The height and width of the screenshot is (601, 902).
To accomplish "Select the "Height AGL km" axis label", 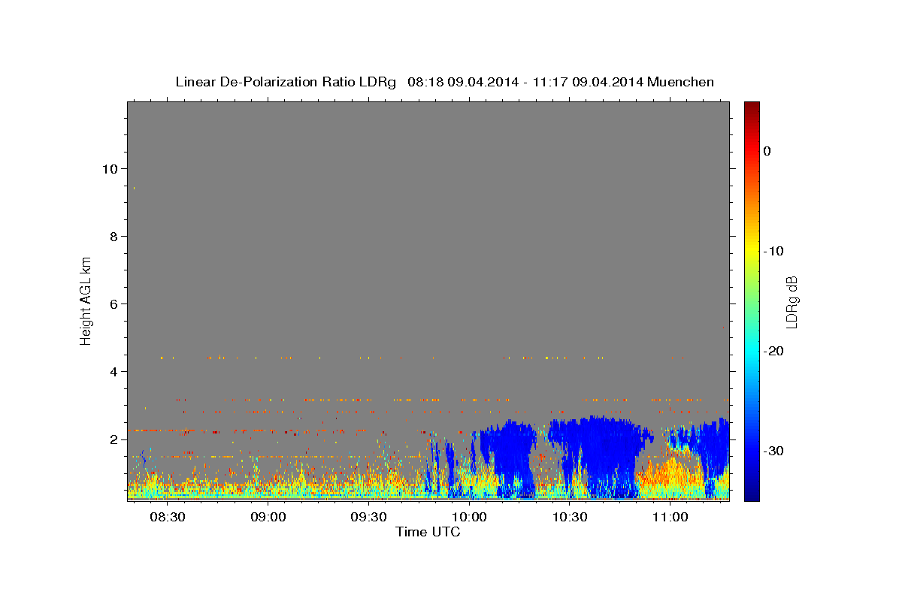I will pos(86,300).
